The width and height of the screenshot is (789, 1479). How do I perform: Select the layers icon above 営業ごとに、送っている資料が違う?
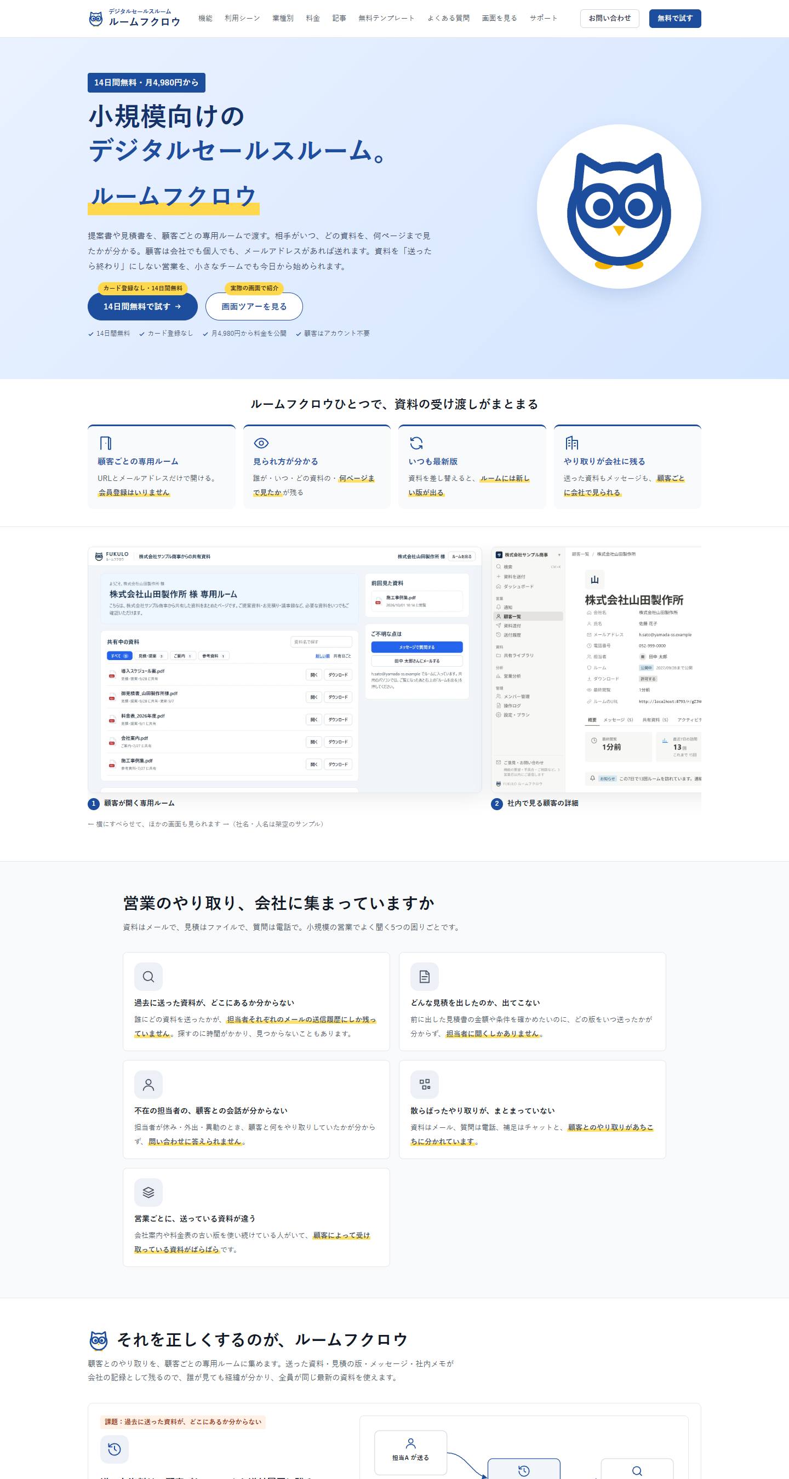point(148,1192)
